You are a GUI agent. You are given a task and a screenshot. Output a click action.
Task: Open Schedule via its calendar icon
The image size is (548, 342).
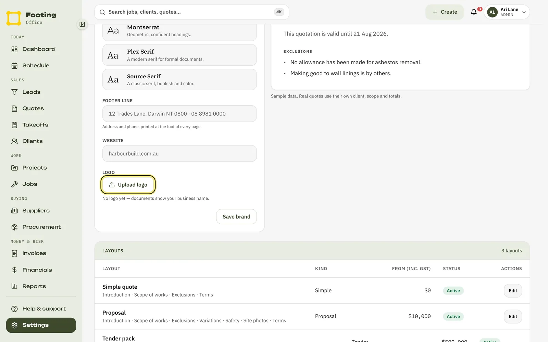(14, 66)
